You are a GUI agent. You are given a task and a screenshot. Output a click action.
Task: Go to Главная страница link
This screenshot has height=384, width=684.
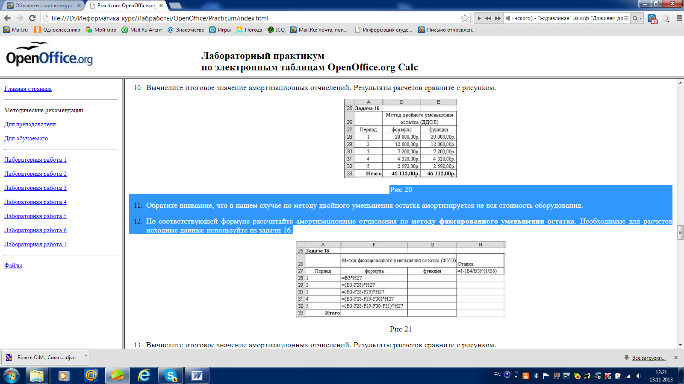(28, 89)
